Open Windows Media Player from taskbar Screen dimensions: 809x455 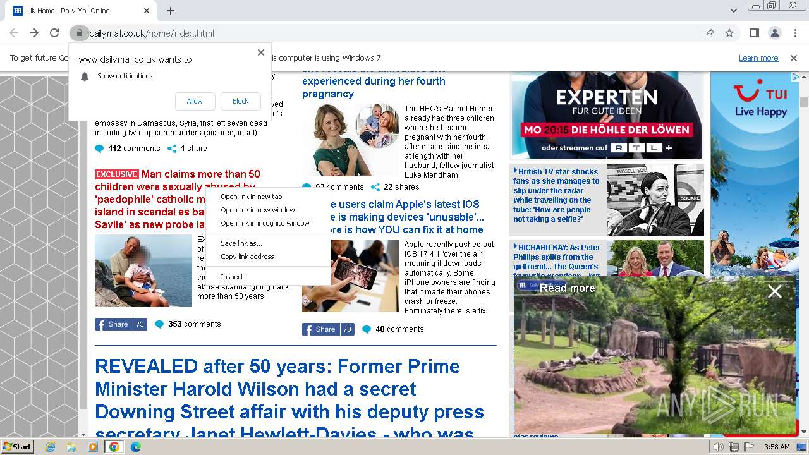pos(93,447)
